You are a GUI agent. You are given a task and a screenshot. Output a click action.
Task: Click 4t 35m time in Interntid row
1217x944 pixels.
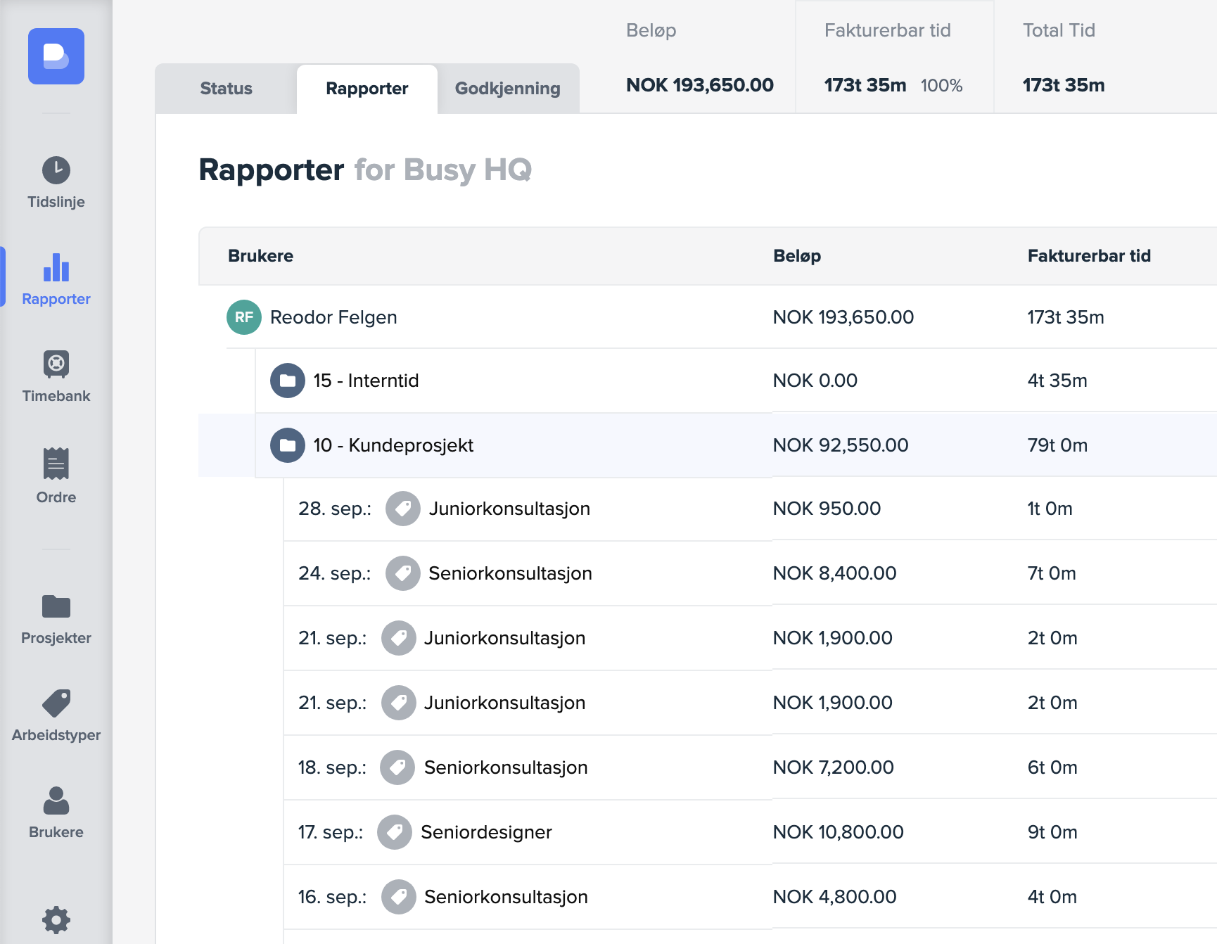(x=1057, y=381)
